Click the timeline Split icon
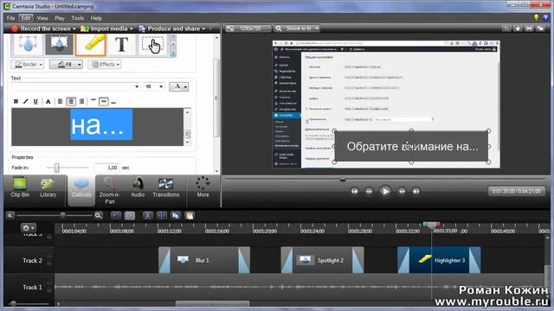The height and width of the screenshot is (311, 554). tap(162, 215)
